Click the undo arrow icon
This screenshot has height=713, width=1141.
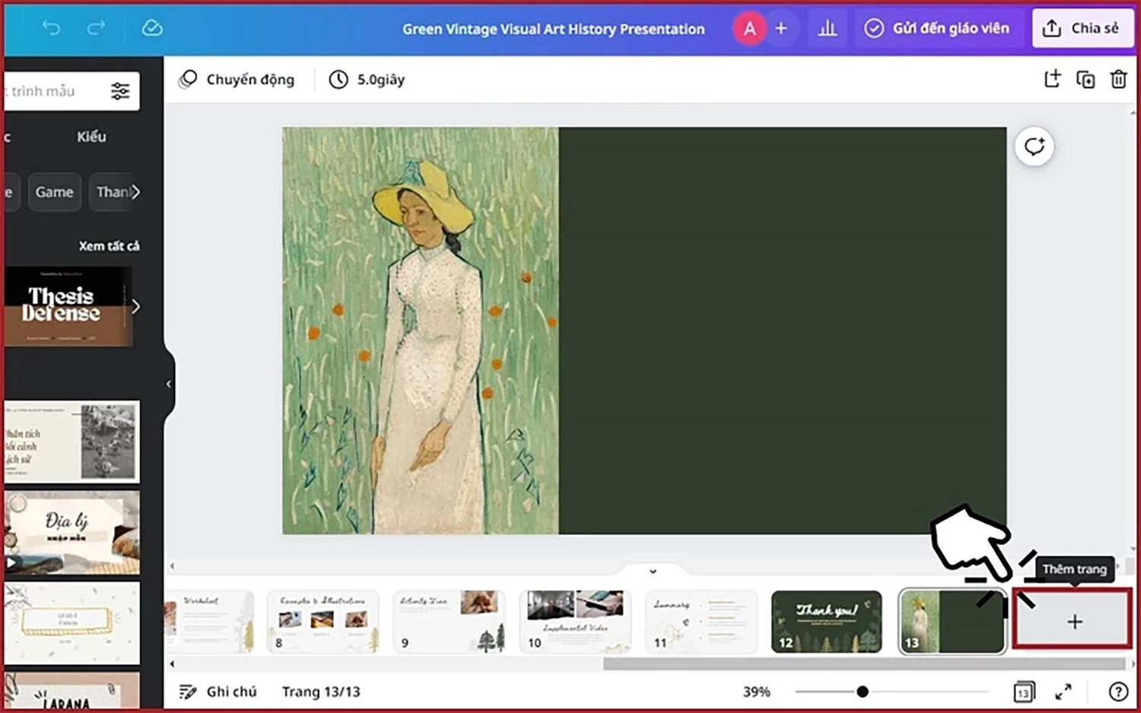(x=51, y=28)
